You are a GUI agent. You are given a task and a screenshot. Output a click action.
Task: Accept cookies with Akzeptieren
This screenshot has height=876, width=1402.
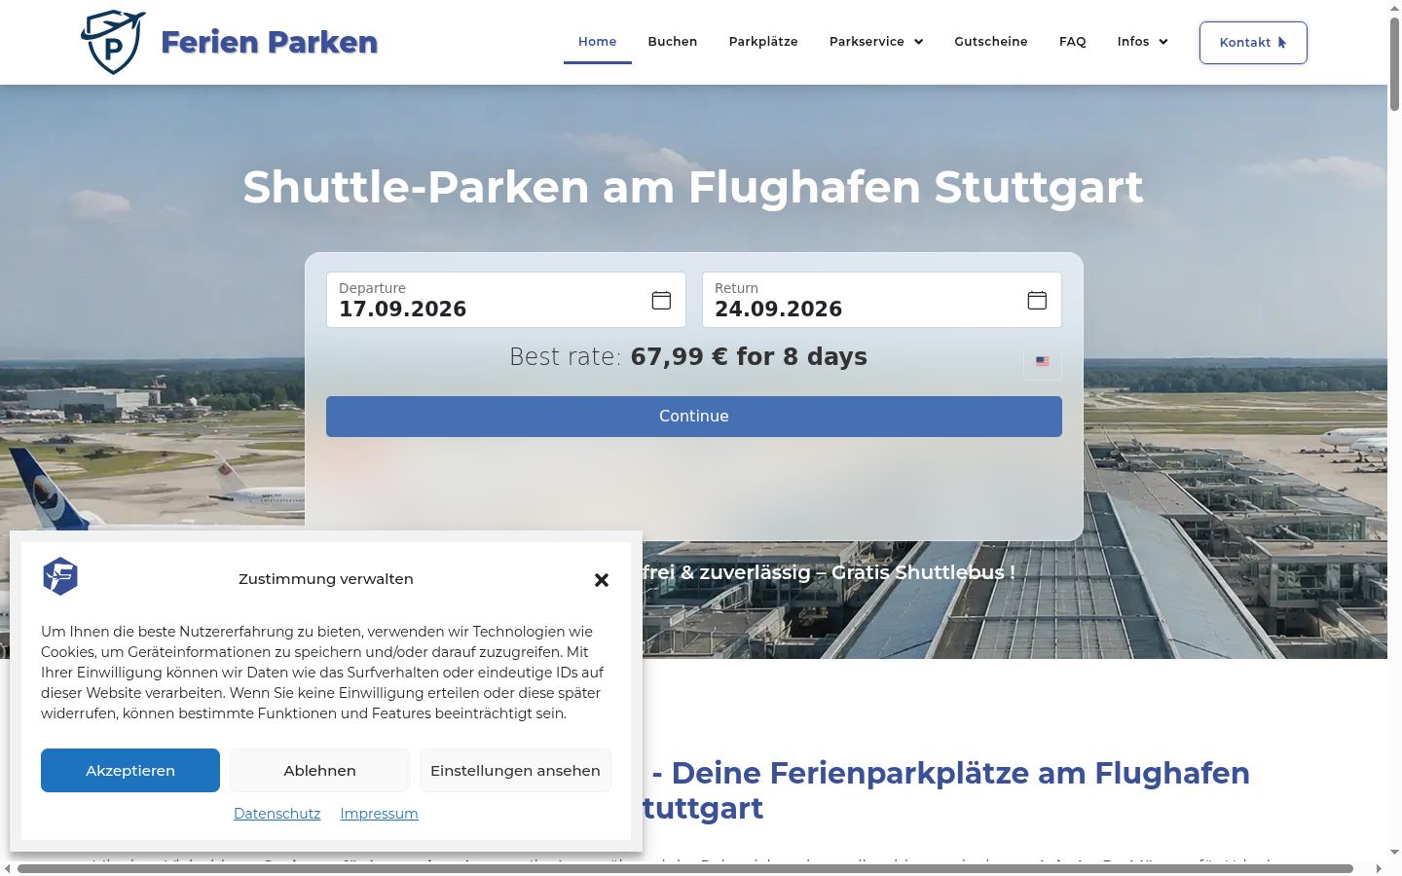point(130,771)
